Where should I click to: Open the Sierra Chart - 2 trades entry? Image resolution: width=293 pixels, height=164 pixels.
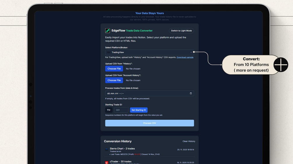coord(150,151)
